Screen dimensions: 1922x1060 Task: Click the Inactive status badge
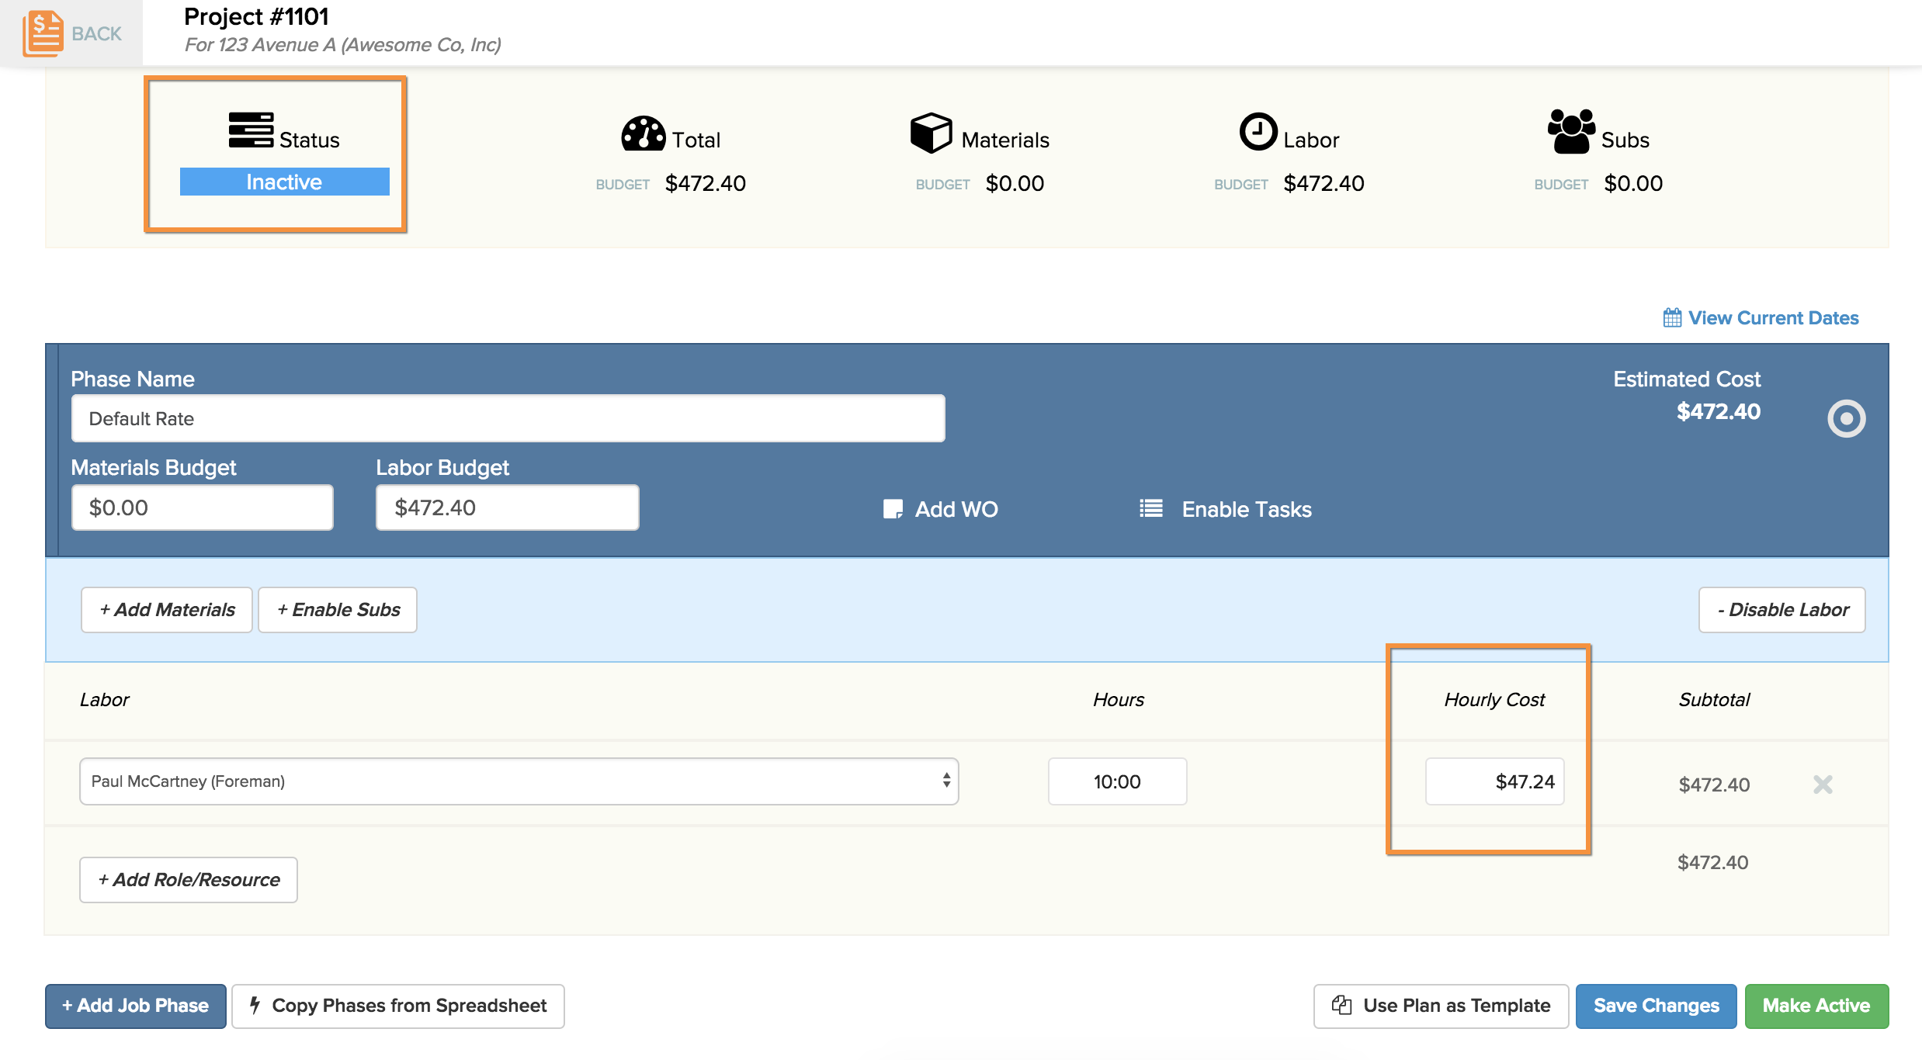284,182
